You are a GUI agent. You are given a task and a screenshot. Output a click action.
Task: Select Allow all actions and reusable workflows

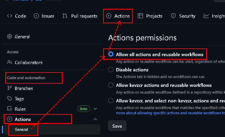point(111,54)
